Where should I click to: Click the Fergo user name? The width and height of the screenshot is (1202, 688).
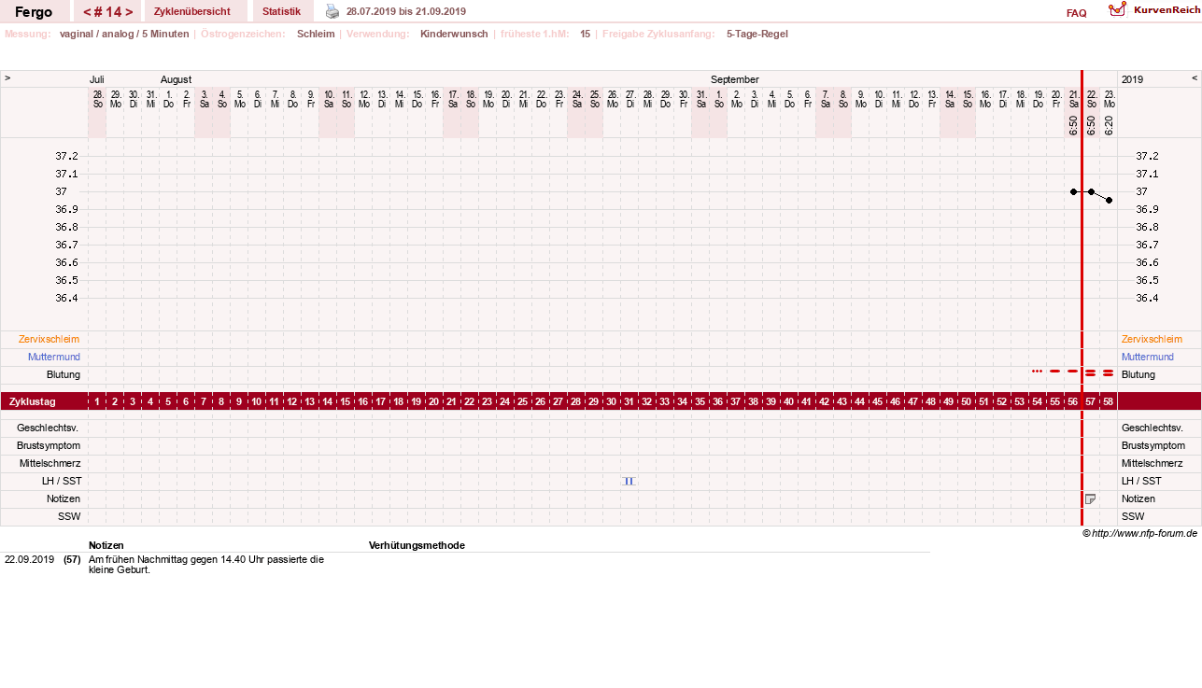34,12
